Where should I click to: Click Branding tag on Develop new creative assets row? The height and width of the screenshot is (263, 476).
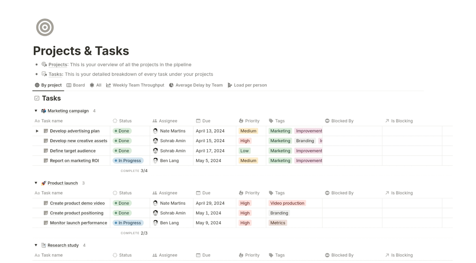(305, 141)
